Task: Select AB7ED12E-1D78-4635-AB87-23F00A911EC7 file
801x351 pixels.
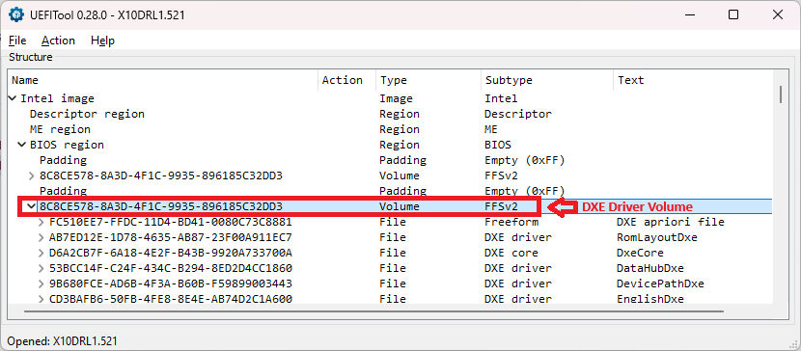Action: [171, 237]
